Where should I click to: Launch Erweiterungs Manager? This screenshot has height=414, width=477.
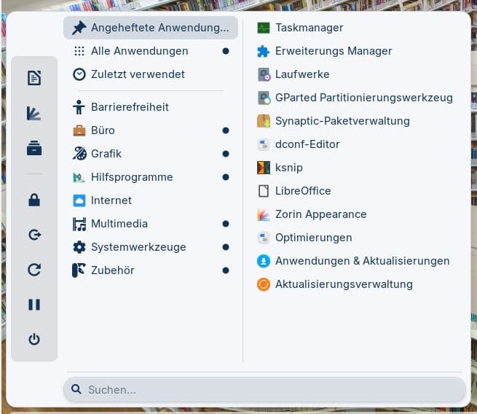click(x=334, y=51)
